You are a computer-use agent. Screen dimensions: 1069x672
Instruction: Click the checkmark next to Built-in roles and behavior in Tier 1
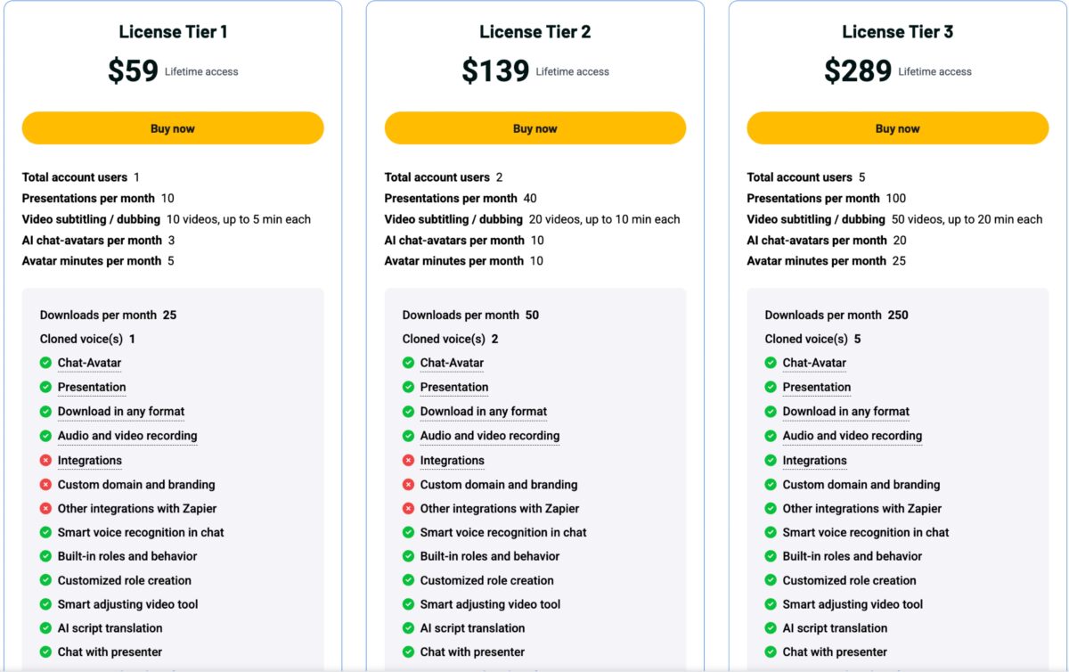(x=45, y=556)
